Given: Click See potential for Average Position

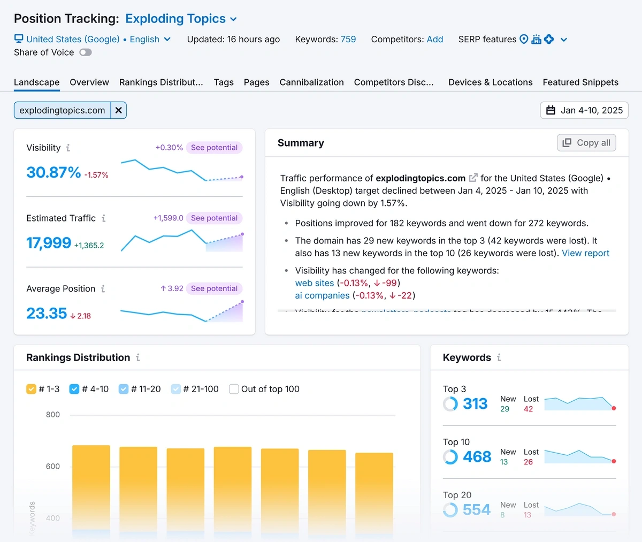Looking at the screenshot, I should (x=214, y=289).
